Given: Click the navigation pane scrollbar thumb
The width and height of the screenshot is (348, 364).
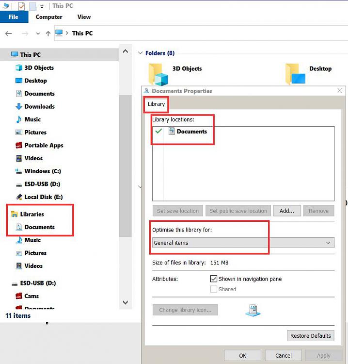Looking at the screenshot, I should coord(126,166).
